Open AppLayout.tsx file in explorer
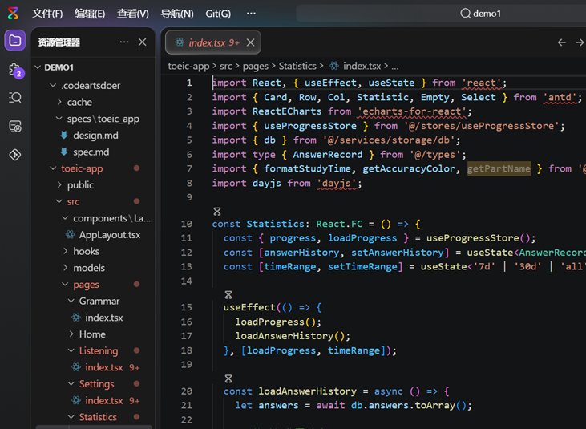 109,234
